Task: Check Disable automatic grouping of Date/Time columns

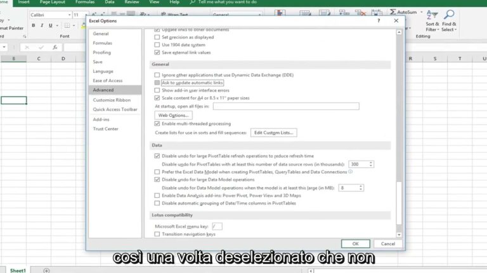Action: pyautogui.click(x=157, y=203)
